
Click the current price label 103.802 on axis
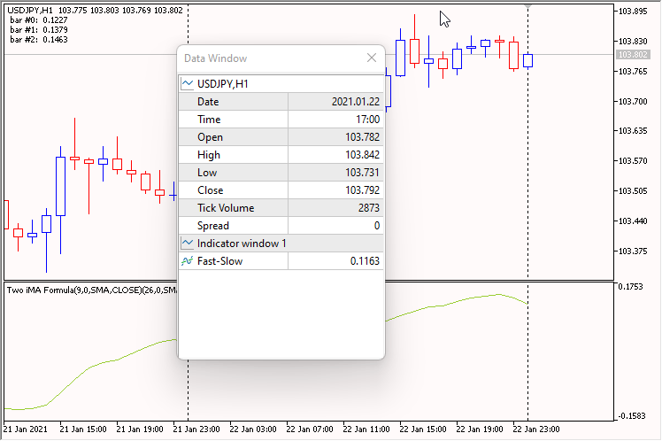point(633,55)
